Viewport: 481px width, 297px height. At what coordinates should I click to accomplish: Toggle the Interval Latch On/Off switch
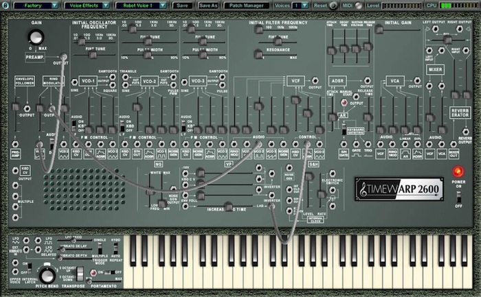coord(30,268)
